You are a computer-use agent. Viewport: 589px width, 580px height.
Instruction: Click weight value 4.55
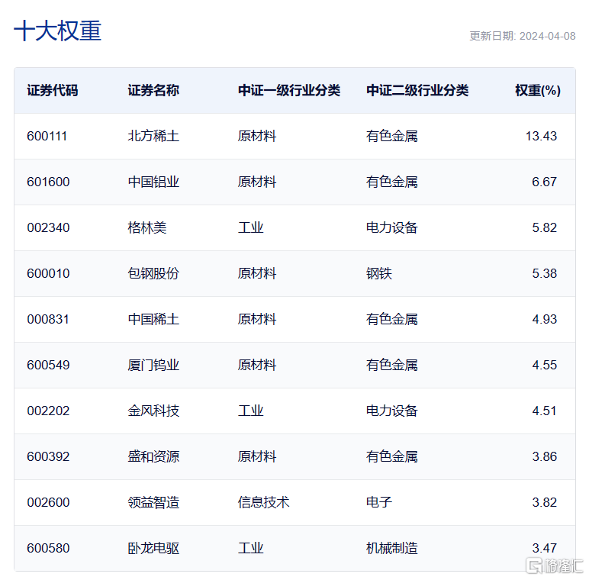coord(544,365)
